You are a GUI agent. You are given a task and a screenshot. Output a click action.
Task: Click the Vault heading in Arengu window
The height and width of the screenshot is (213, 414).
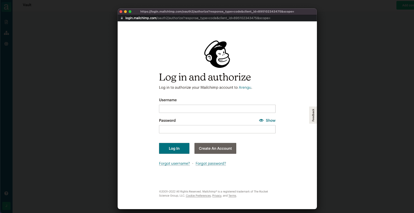pos(27,5)
